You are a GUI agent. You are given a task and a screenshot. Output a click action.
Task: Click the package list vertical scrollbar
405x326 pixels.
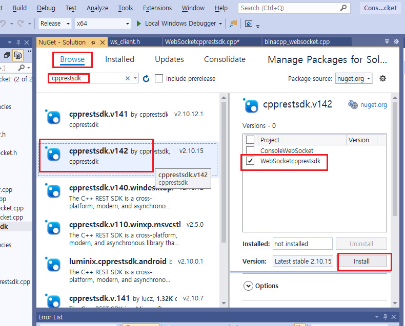(x=224, y=171)
